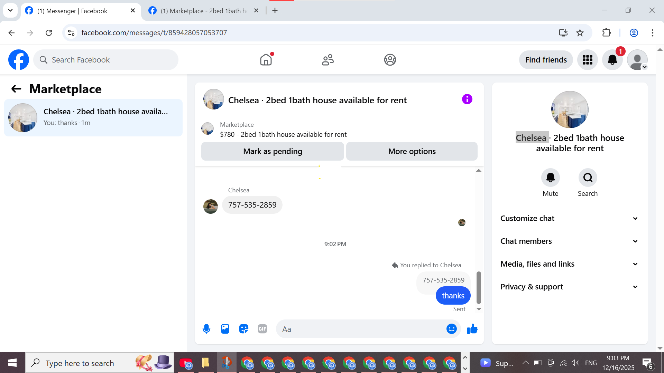Open the Facebook apps grid menu
This screenshot has height=373, width=664.
[588, 60]
